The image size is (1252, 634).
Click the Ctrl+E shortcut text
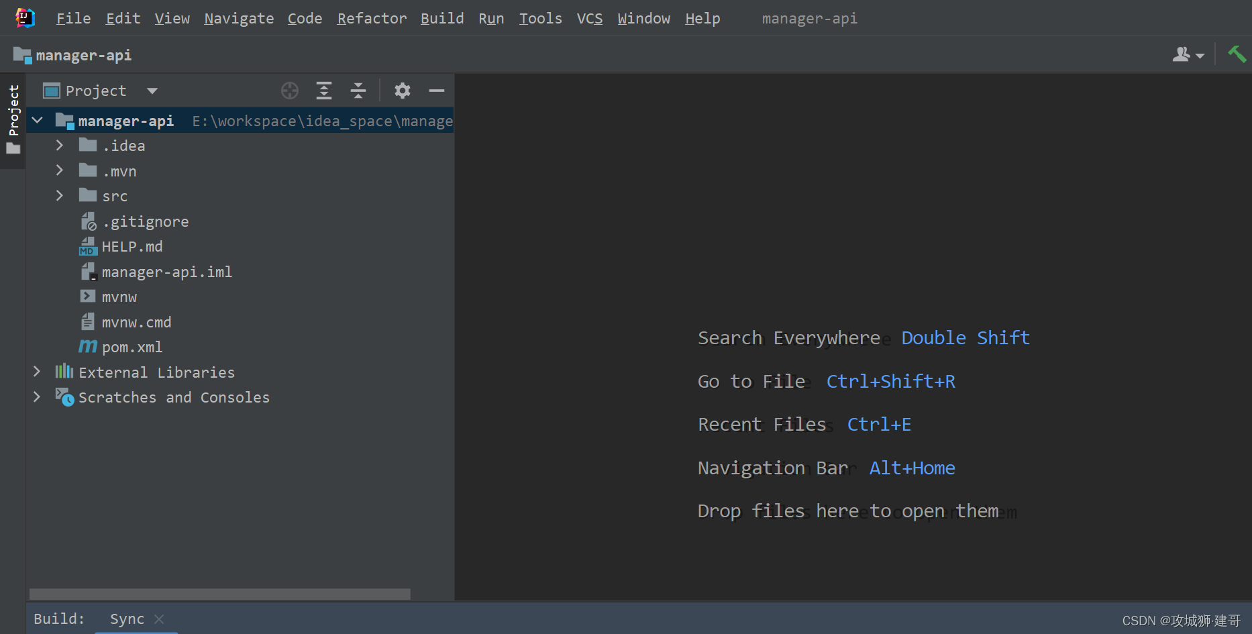[880, 424]
